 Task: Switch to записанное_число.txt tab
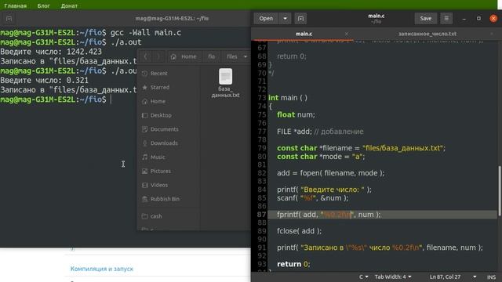tap(427, 34)
